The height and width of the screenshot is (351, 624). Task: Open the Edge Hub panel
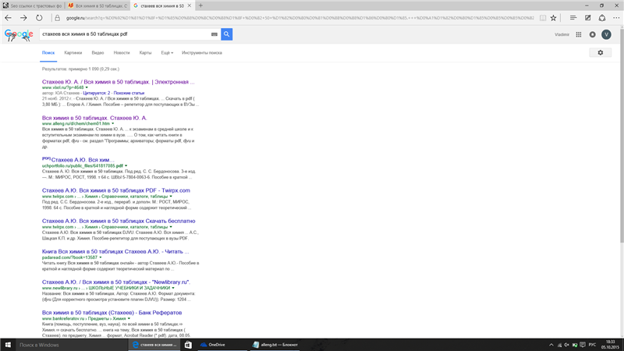pos(573,18)
